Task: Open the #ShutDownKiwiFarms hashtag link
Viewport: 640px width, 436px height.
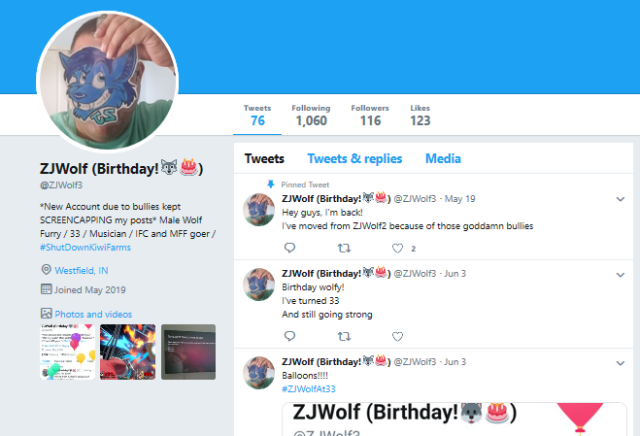Action: pos(85,248)
